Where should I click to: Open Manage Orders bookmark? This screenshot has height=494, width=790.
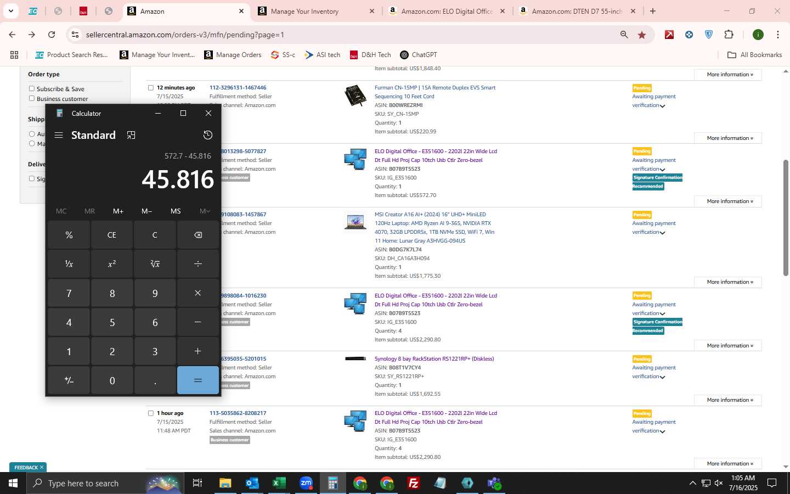233,55
